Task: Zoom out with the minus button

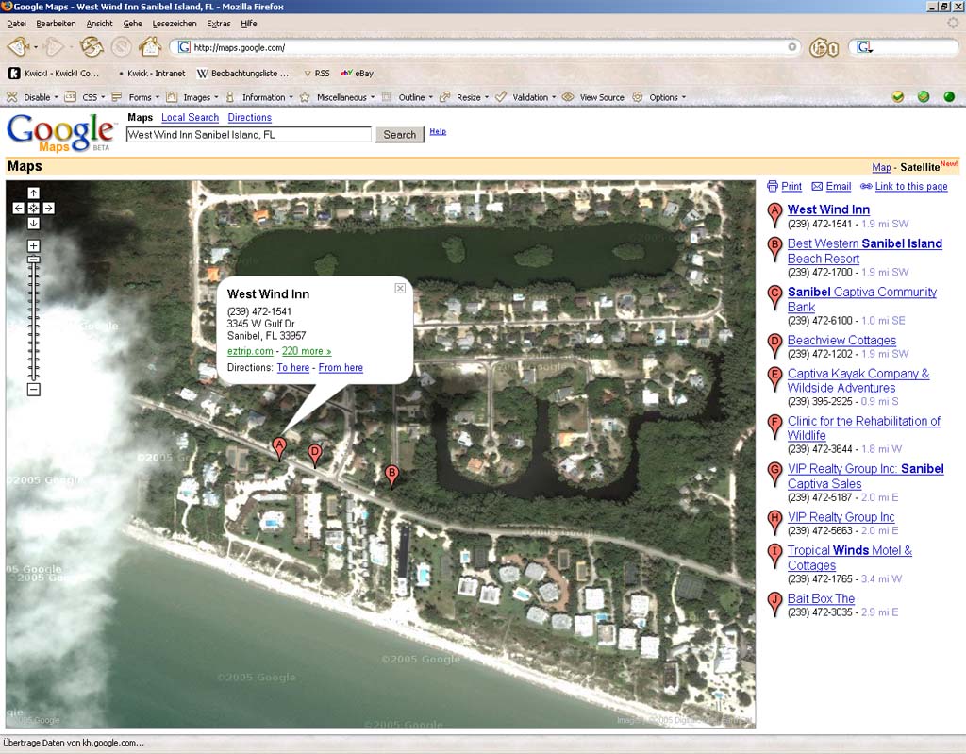Action: pos(33,390)
